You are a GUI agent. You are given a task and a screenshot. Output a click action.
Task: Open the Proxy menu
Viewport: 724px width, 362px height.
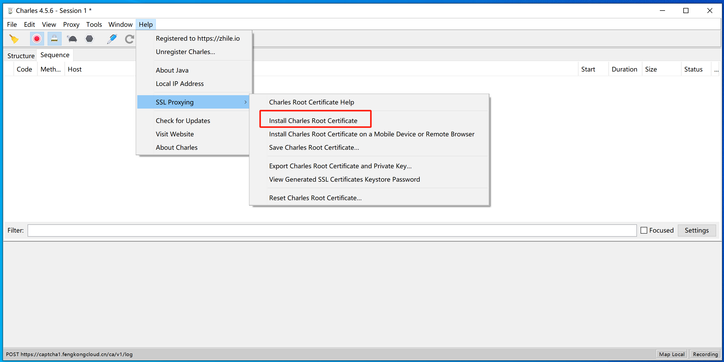(x=71, y=24)
